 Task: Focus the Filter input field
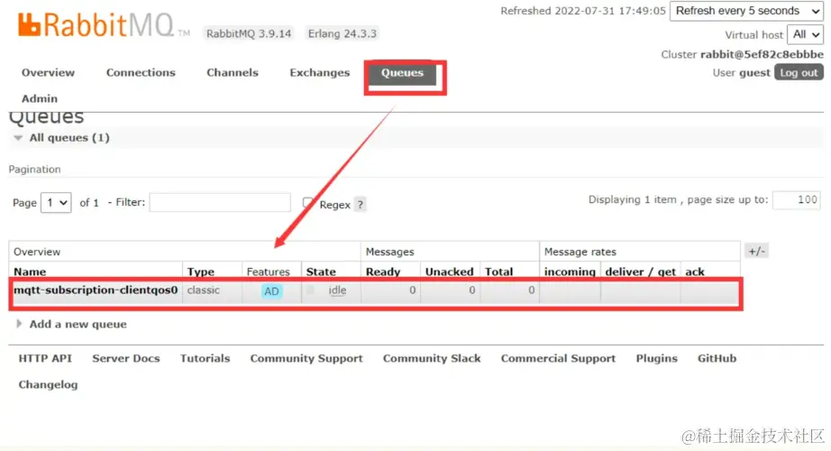click(x=220, y=202)
